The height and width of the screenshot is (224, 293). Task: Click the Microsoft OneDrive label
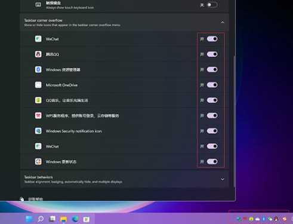[x=61, y=85]
